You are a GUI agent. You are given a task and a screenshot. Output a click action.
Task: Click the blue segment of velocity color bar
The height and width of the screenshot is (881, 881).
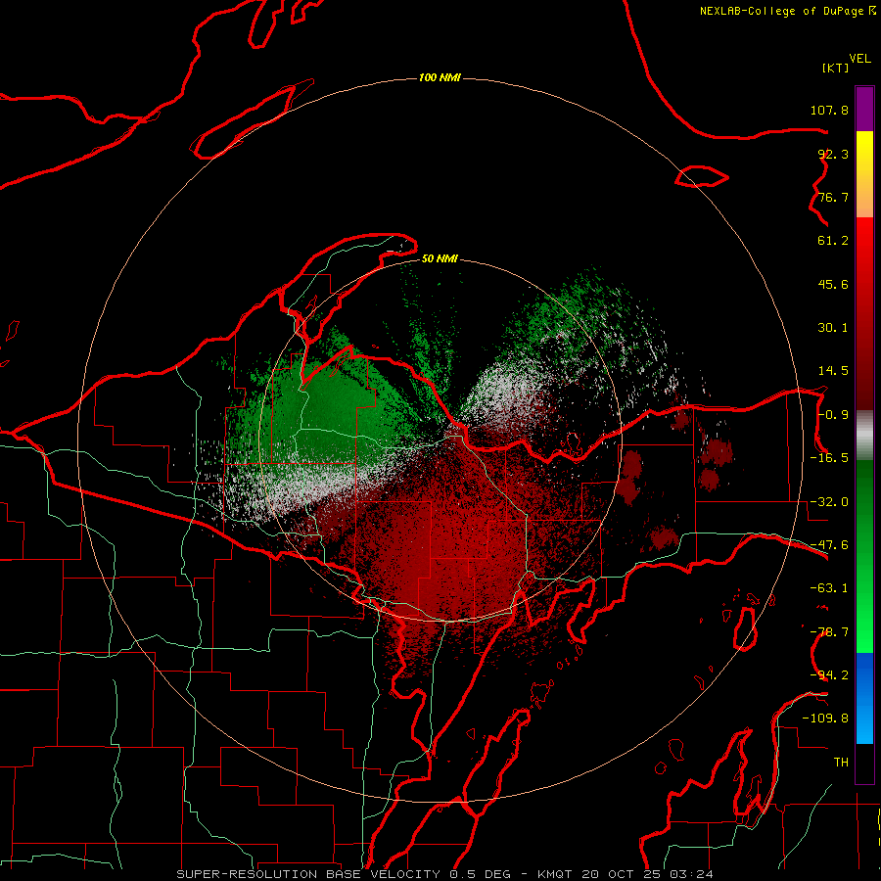tap(864, 698)
